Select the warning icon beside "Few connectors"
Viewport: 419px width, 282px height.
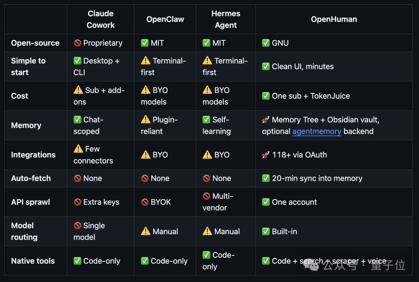pyautogui.click(x=78, y=148)
